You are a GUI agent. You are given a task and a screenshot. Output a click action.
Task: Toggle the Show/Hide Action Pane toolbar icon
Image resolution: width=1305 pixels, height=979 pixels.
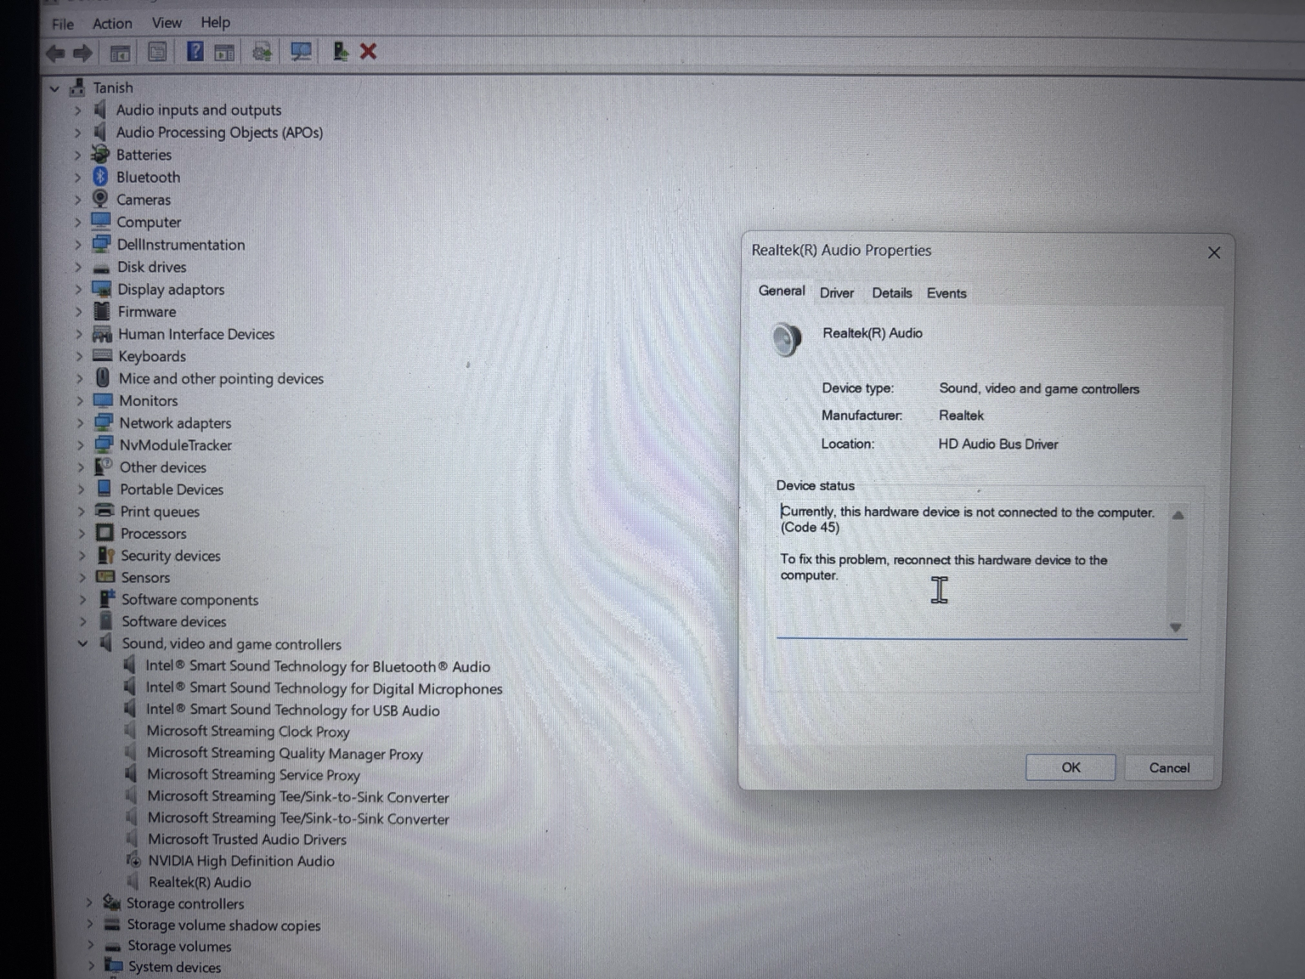224,53
